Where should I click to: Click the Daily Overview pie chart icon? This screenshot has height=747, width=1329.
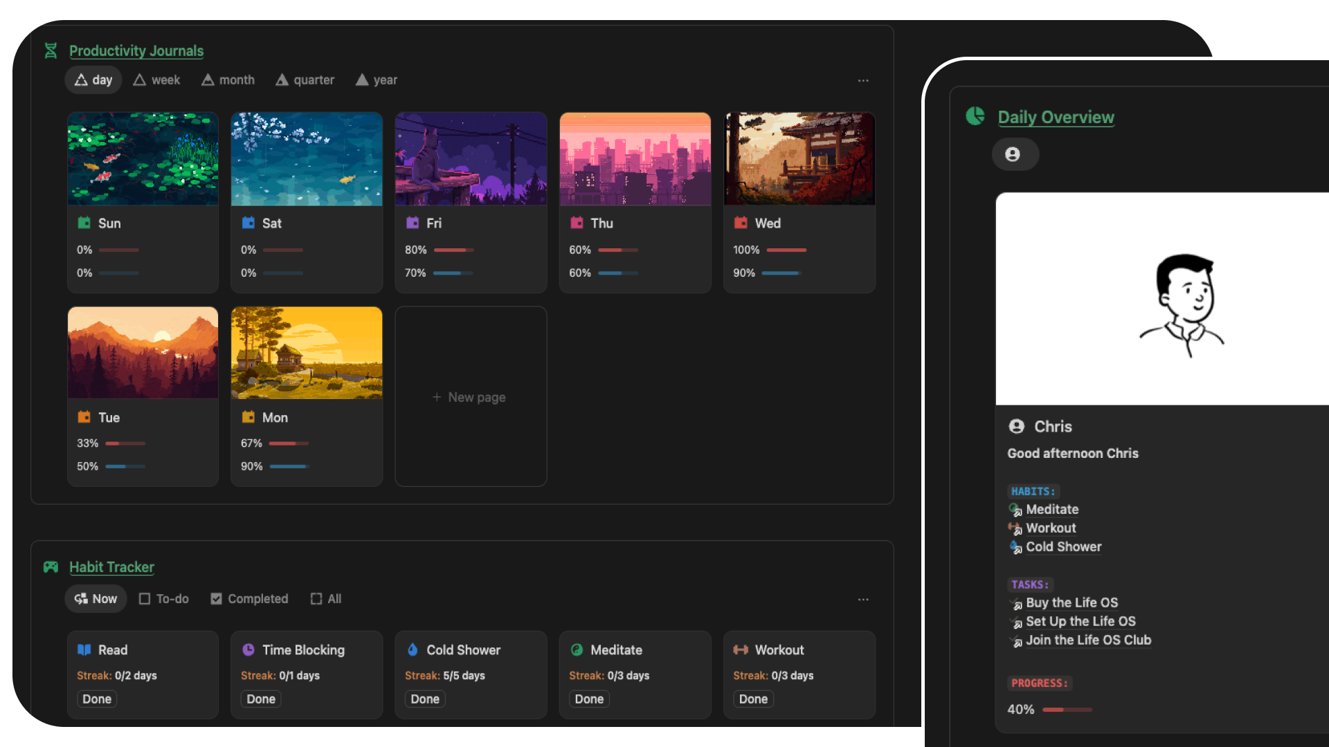click(975, 116)
